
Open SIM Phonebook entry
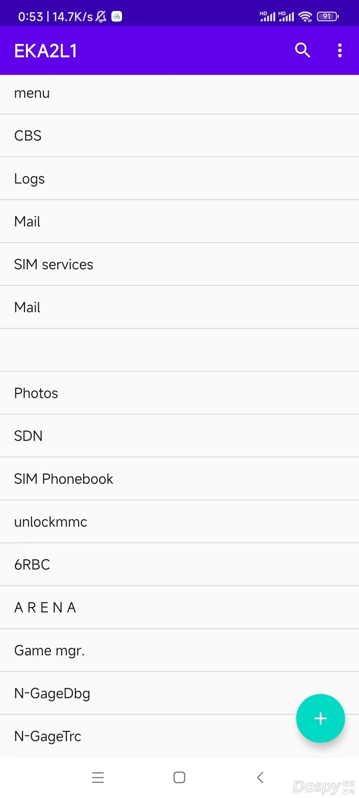pyautogui.click(x=179, y=479)
